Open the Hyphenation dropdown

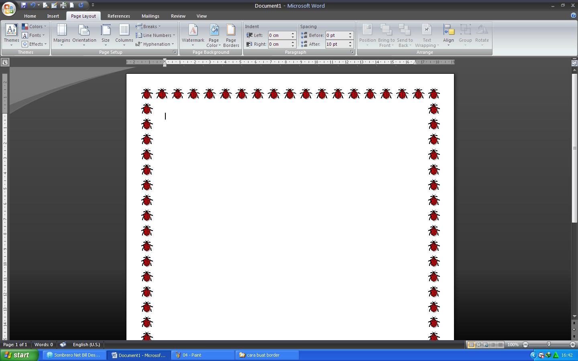(x=155, y=44)
